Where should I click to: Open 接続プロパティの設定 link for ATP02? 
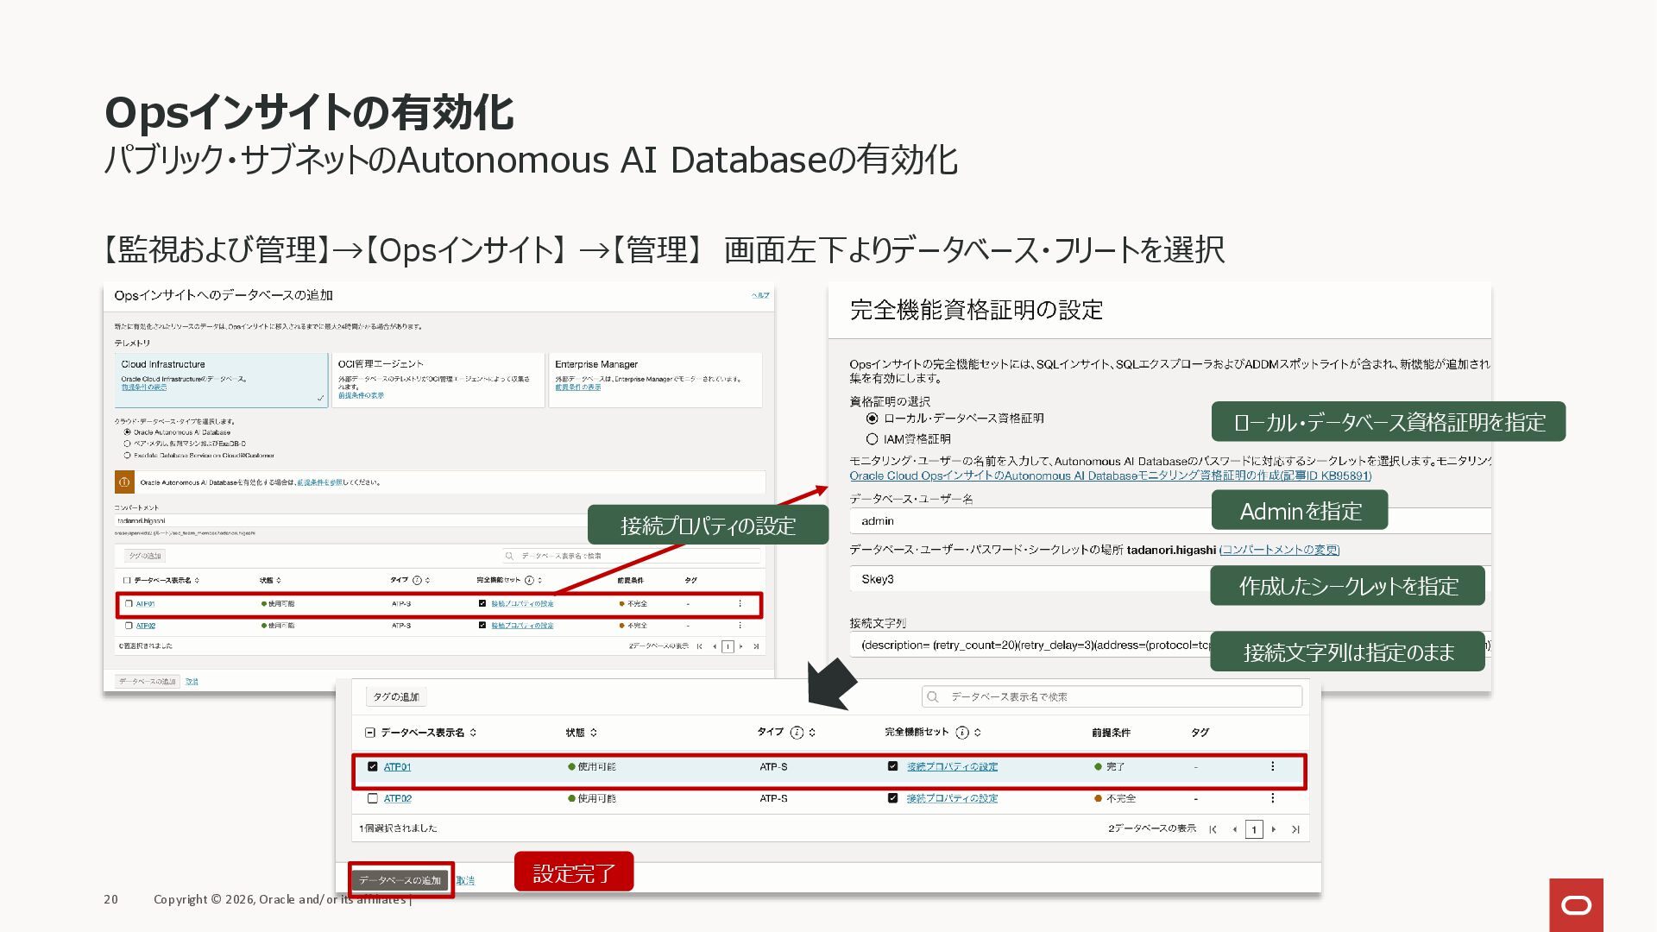coord(952,798)
